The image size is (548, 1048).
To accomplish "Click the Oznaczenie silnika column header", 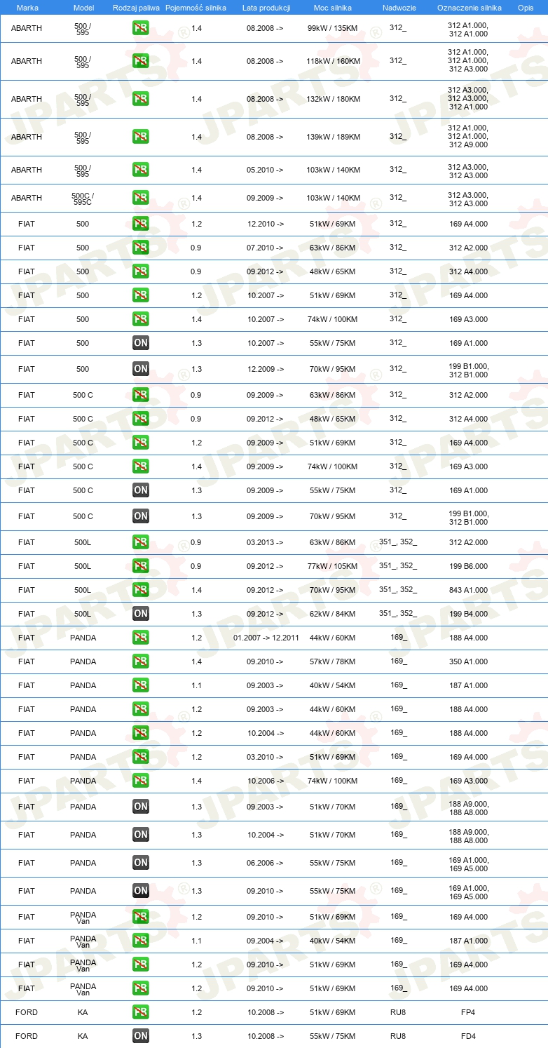I will point(469,8).
